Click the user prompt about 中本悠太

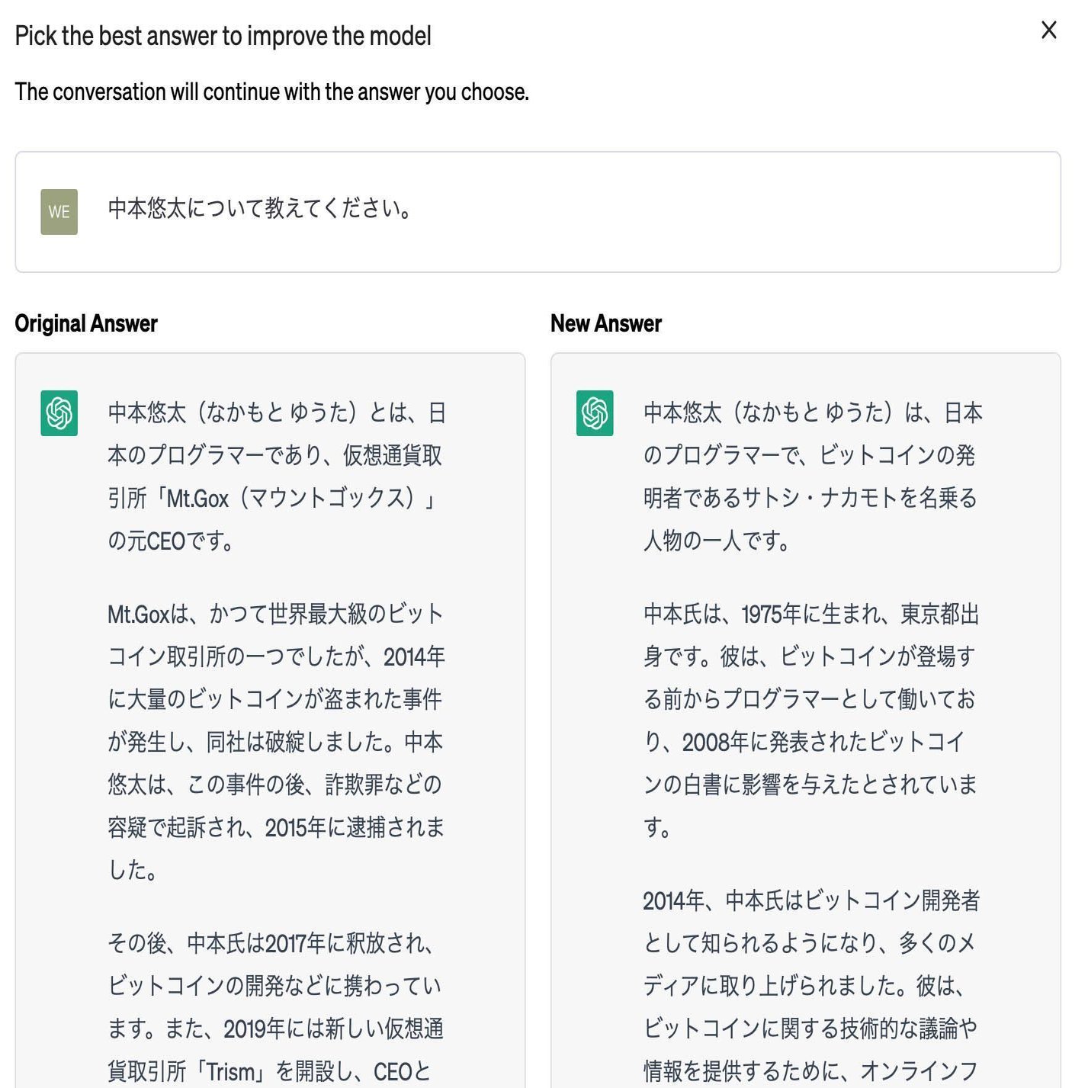pos(260,209)
